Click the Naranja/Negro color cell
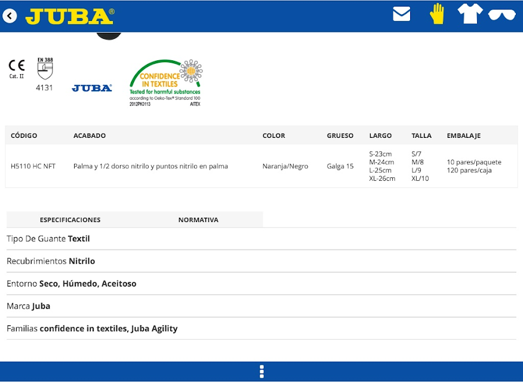The width and height of the screenshot is (523, 382). [x=285, y=166]
